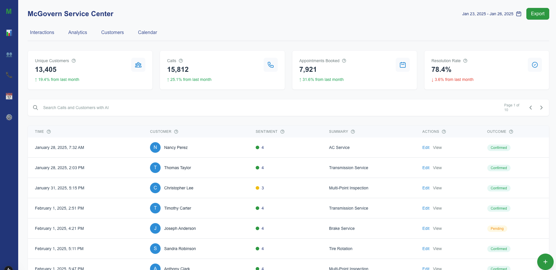Image resolution: width=556 pixels, height=270 pixels.
Task: Click the TIME column help icon
Action: (49, 132)
